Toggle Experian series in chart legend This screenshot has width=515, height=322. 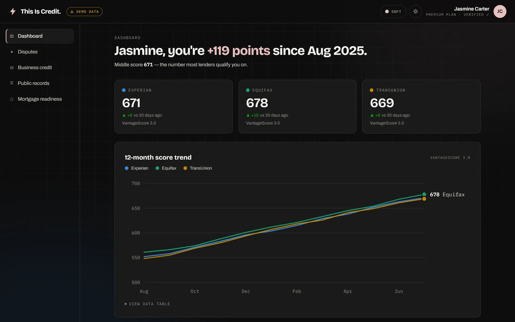[x=136, y=168]
